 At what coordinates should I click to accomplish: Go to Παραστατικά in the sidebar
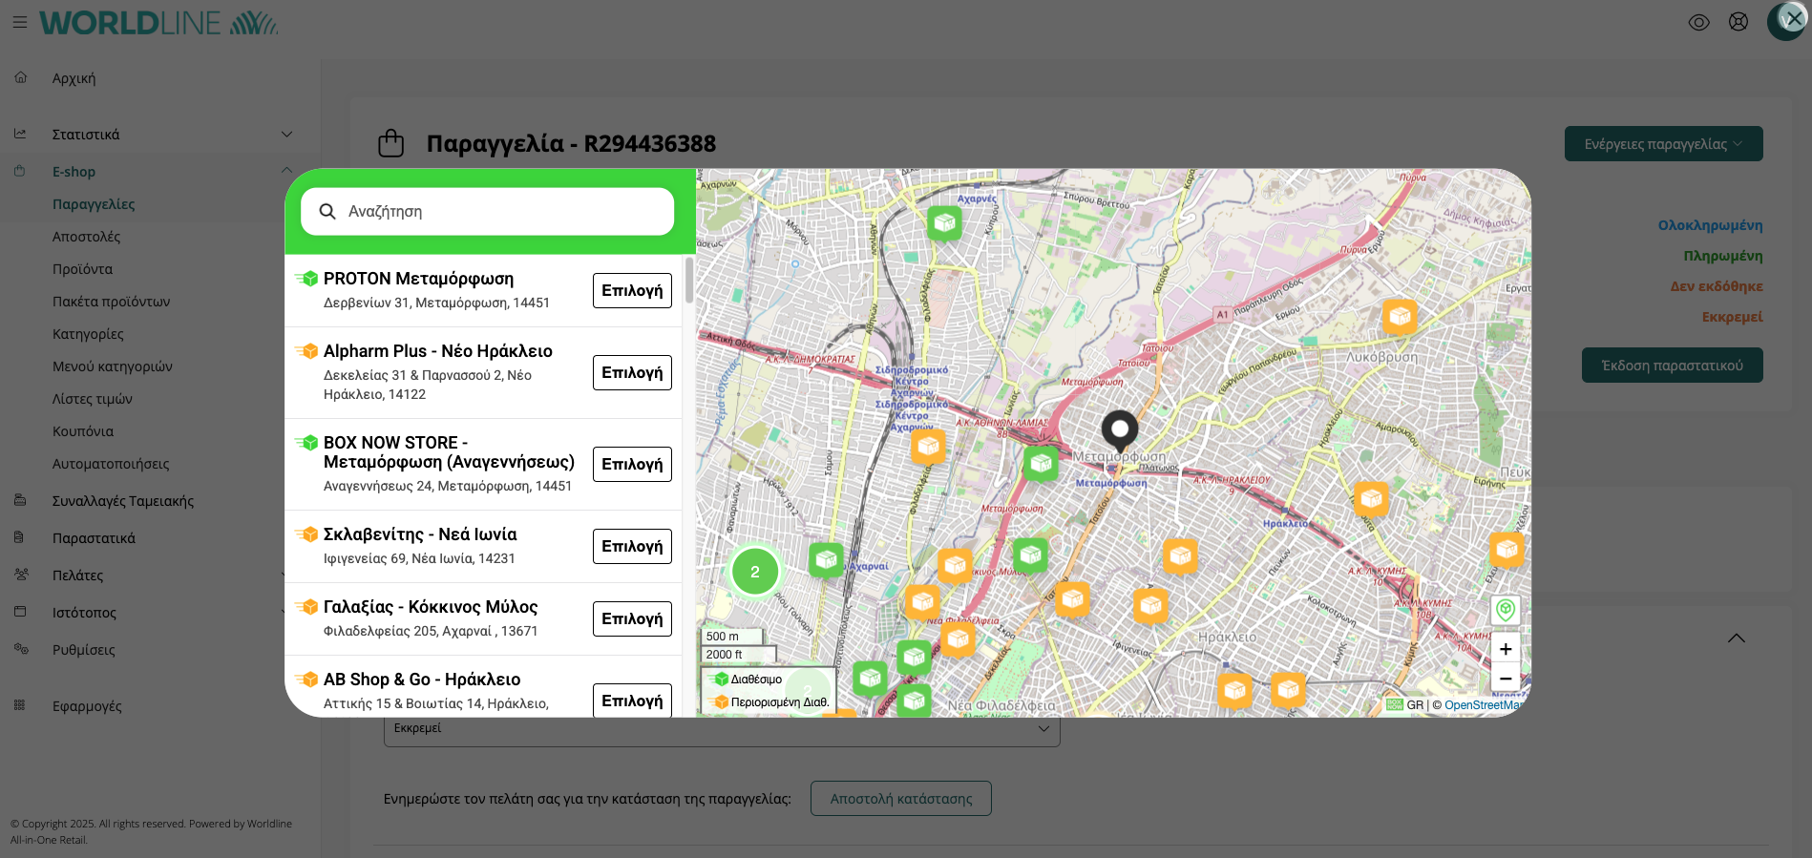tap(94, 538)
